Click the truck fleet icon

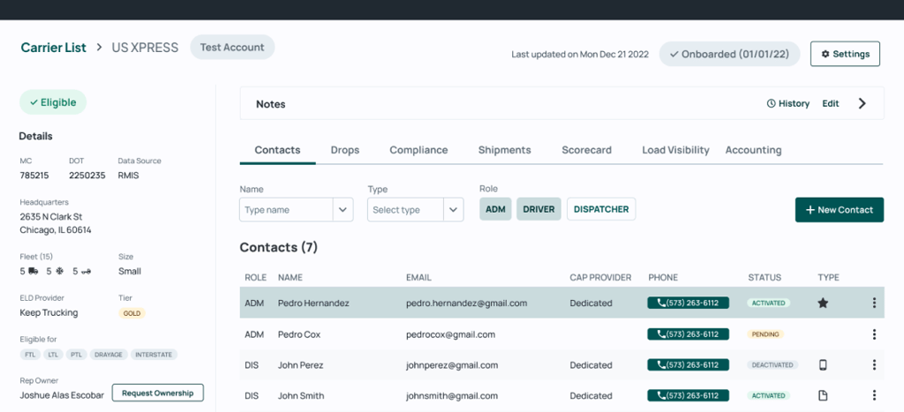coord(33,272)
